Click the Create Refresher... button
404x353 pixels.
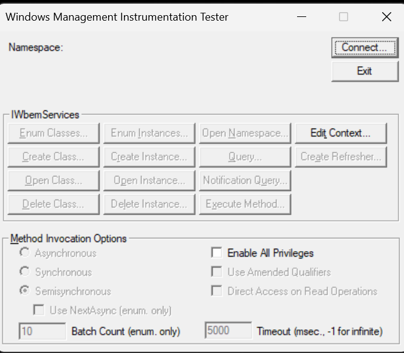click(x=341, y=157)
